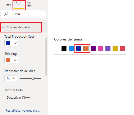Open Total Production Cost color dropdown
The width and height of the screenshot is (134, 115).
(x=11, y=43)
